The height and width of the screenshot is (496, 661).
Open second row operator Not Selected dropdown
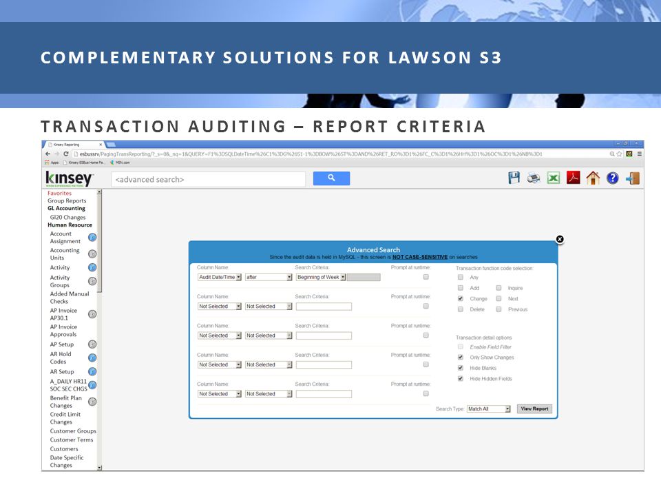(x=269, y=306)
